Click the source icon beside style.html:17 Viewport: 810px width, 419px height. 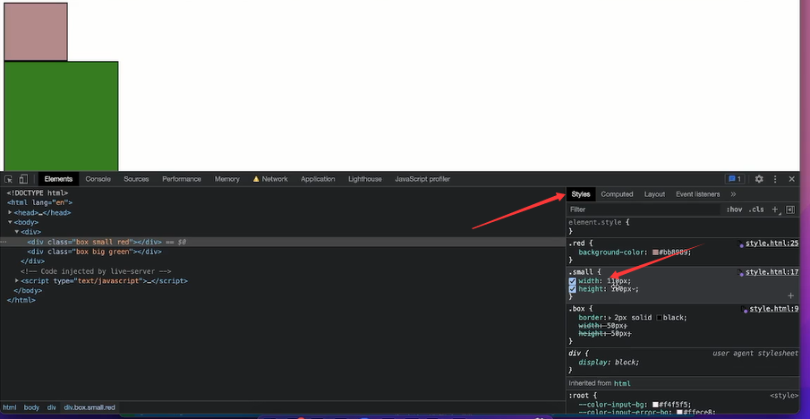[x=741, y=272]
